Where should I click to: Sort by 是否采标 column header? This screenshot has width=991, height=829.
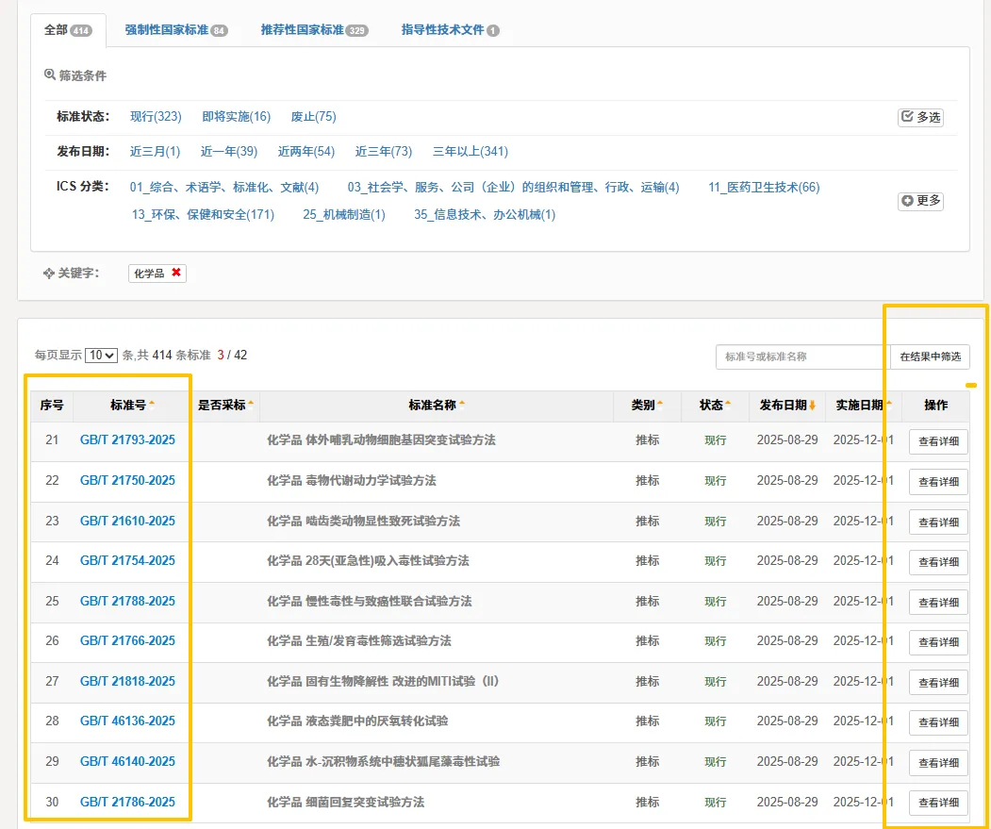(225, 405)
